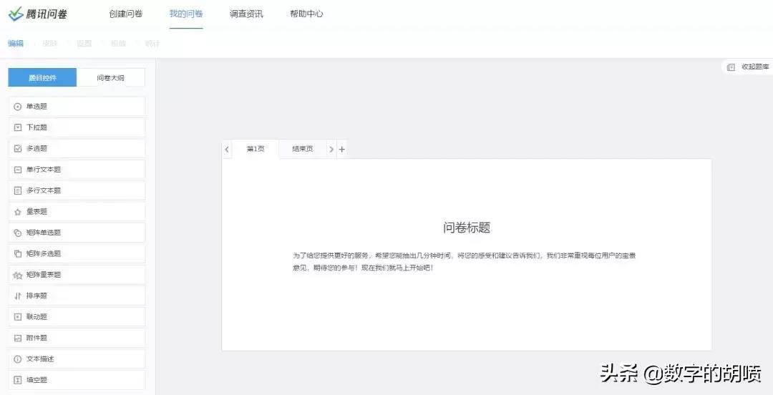
Task: Add a 单选题 radio question control
Action: pos(77,107)
